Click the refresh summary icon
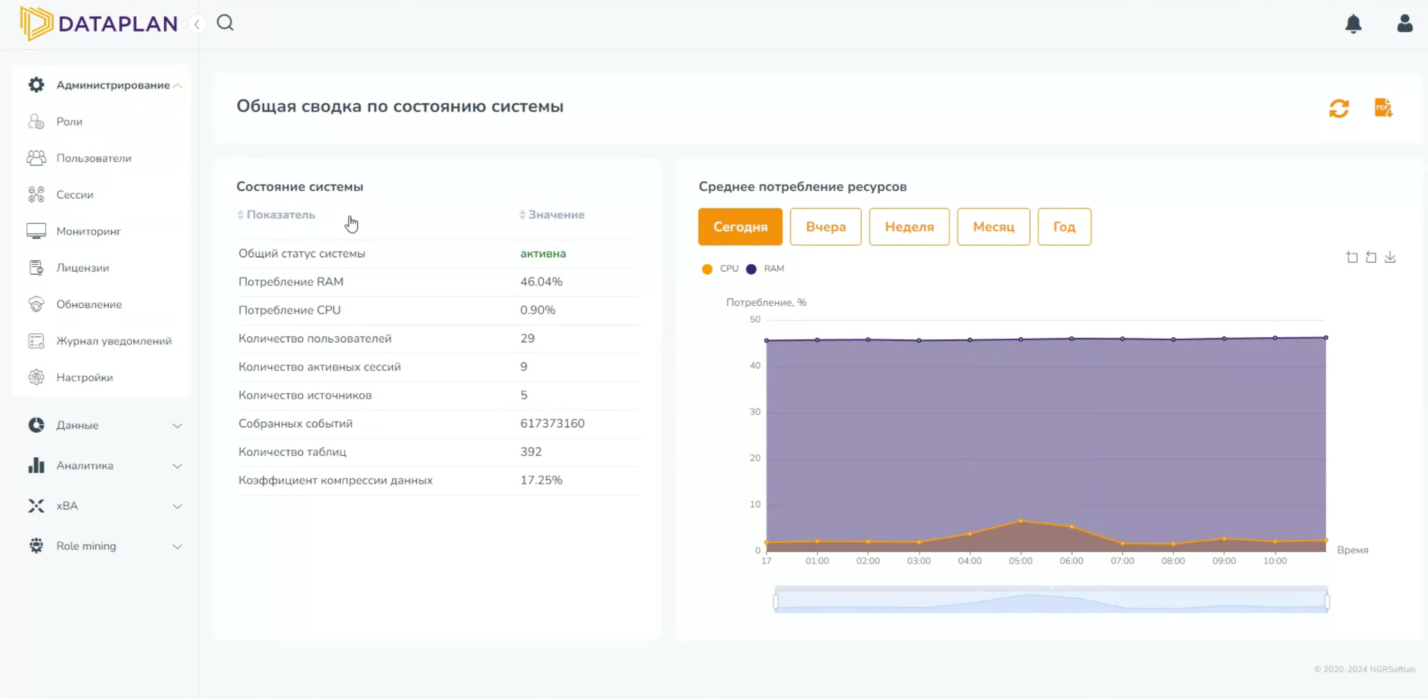1428x699 pixels. 1339,109
